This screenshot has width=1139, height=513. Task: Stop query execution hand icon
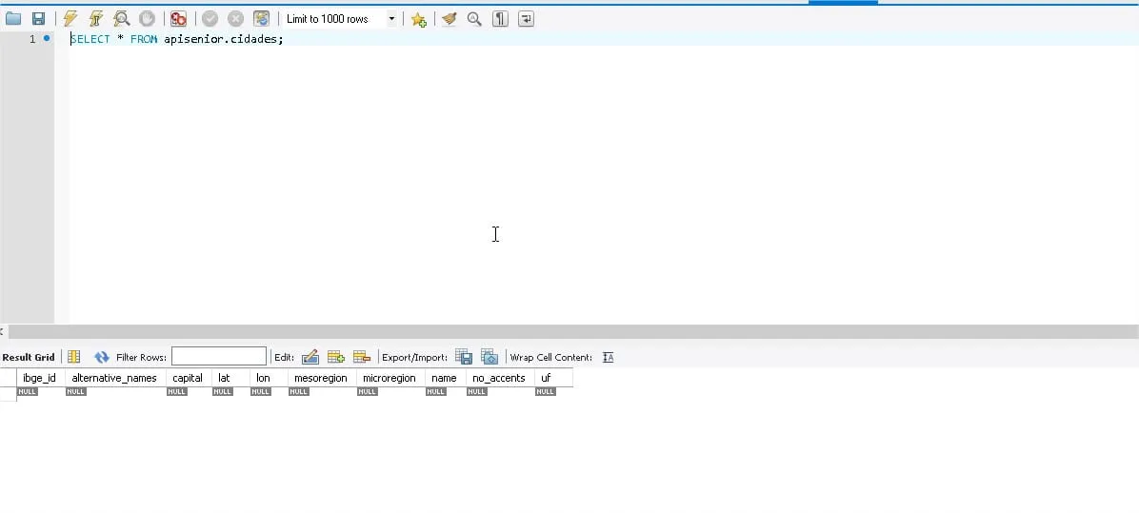click(147, 19)
